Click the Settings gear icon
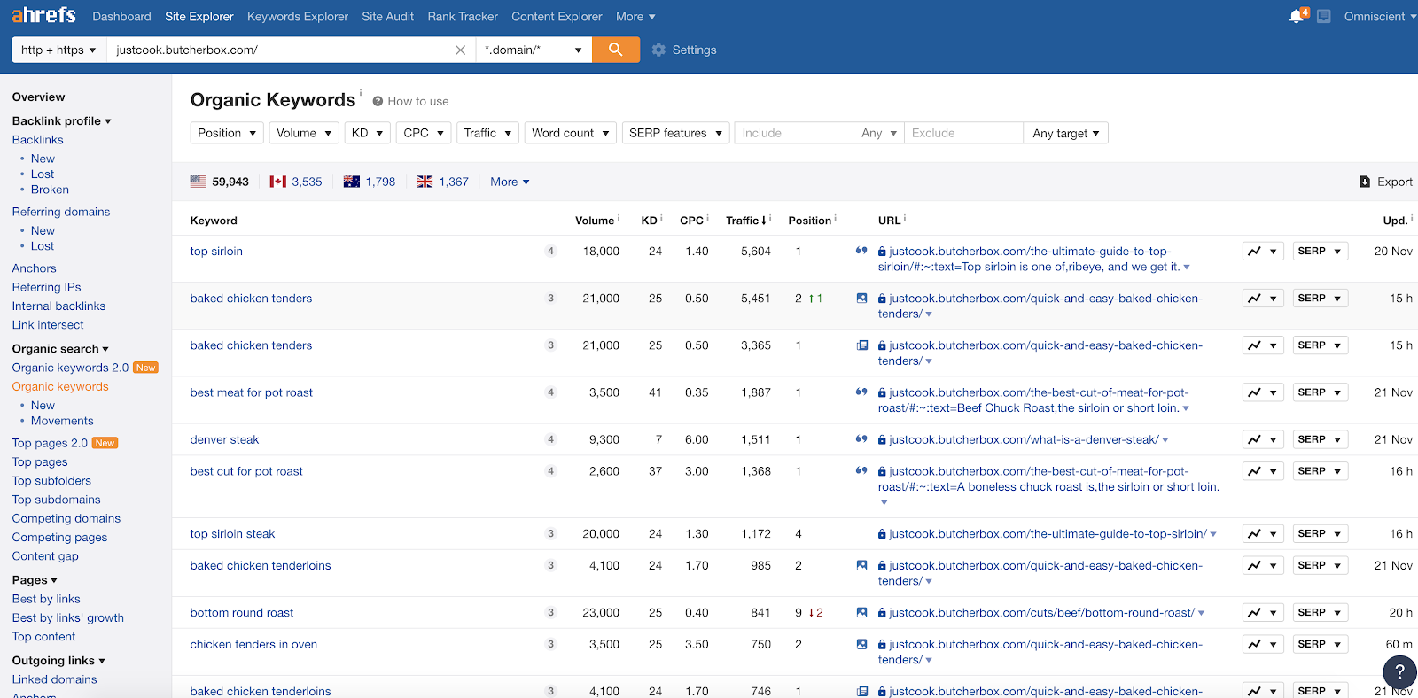The height and width of the screenshot is (698, 1418). point(658,50)
